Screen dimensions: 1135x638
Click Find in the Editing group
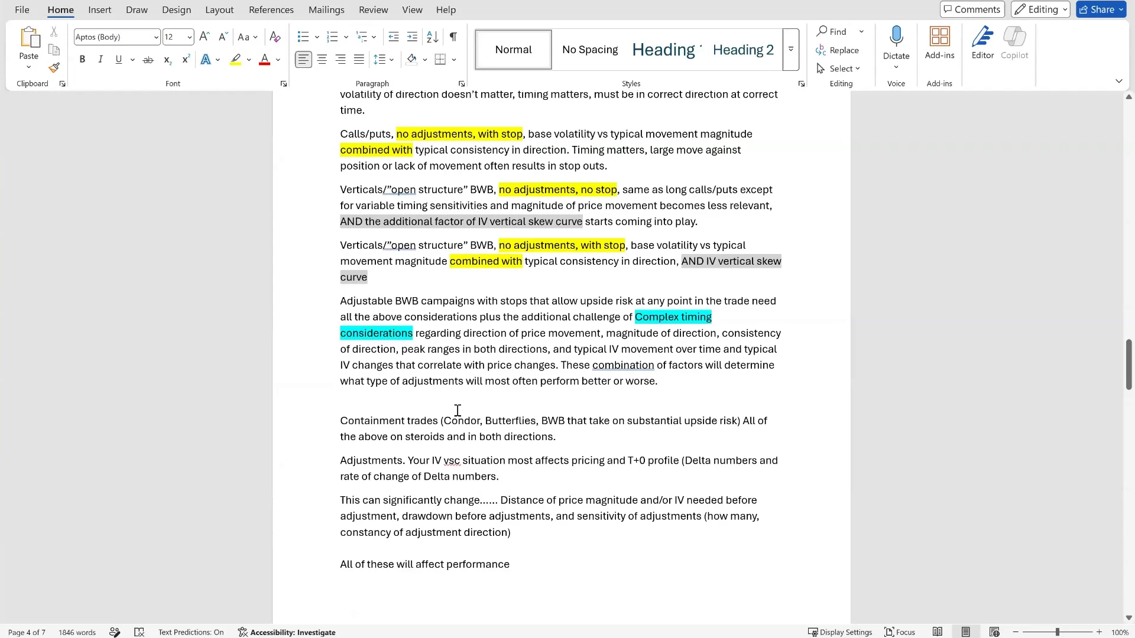pyautogui.click(x=832, y=31)
